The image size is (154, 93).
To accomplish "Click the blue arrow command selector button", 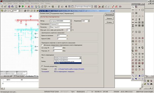I will coord(55,69).
